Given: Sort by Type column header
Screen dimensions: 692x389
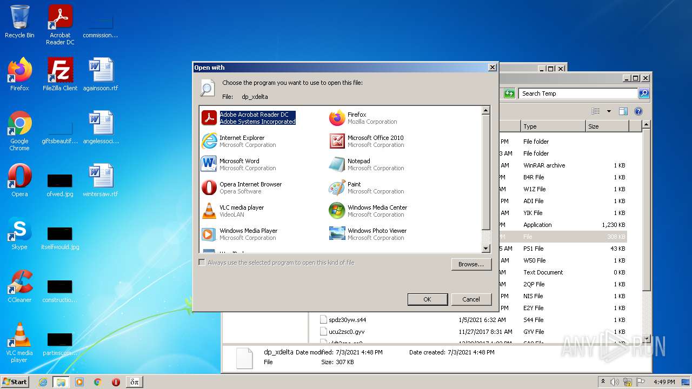Looking at the screenshot, I should [553, 126].
